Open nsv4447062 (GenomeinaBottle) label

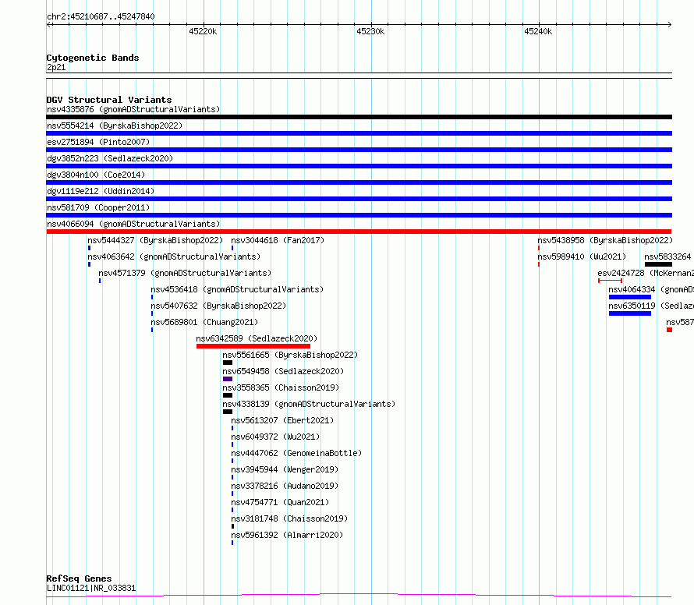pyautogui.click(x=296, y=453)
